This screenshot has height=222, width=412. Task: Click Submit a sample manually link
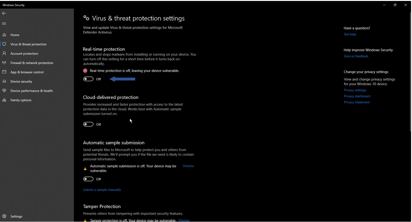coord(102,190)
